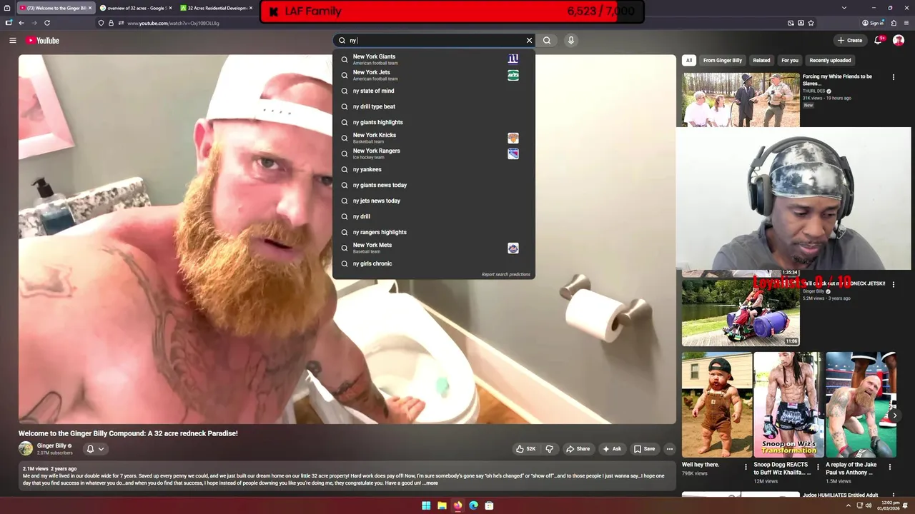Viewport: 915px width, 514px height.
Task: Bookmark this page with the star
Action: [x=811, y=23]
